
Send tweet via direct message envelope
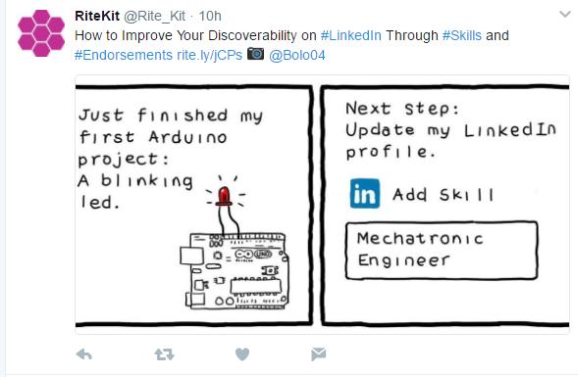click(319, 354)
